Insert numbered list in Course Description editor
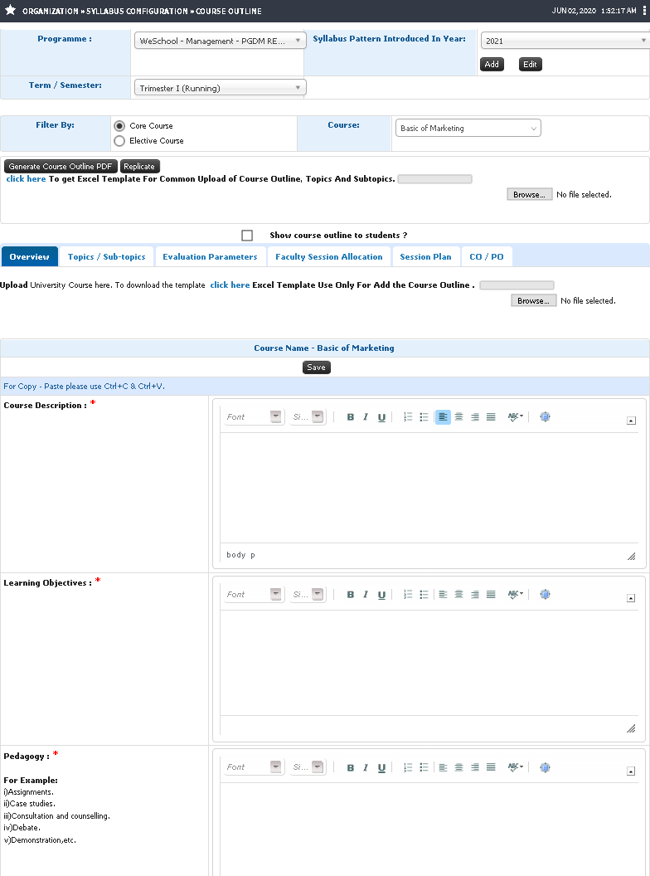This screenshot has width=650, height=876. coord(408,416)
